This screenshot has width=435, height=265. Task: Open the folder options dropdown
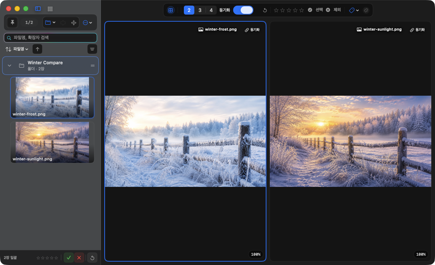coord(50,22)
